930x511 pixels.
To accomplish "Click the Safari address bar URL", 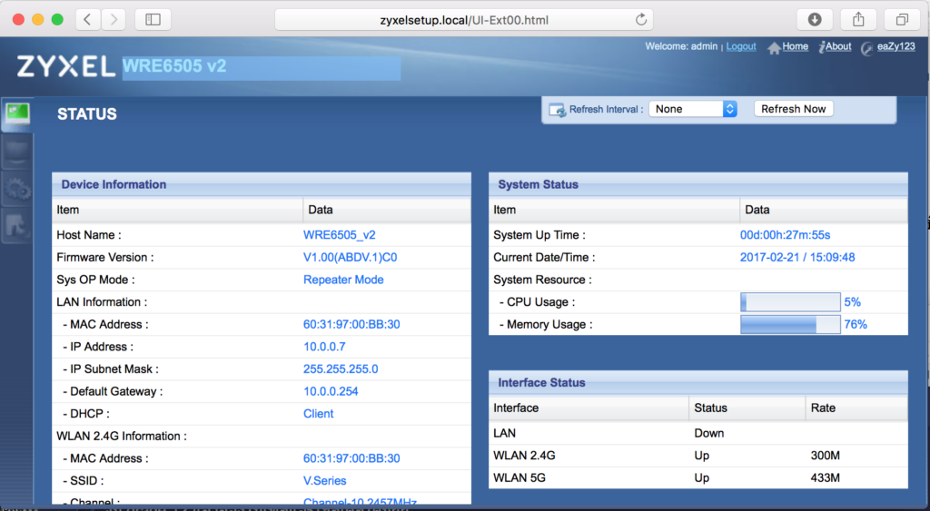I will coord(464,19).
